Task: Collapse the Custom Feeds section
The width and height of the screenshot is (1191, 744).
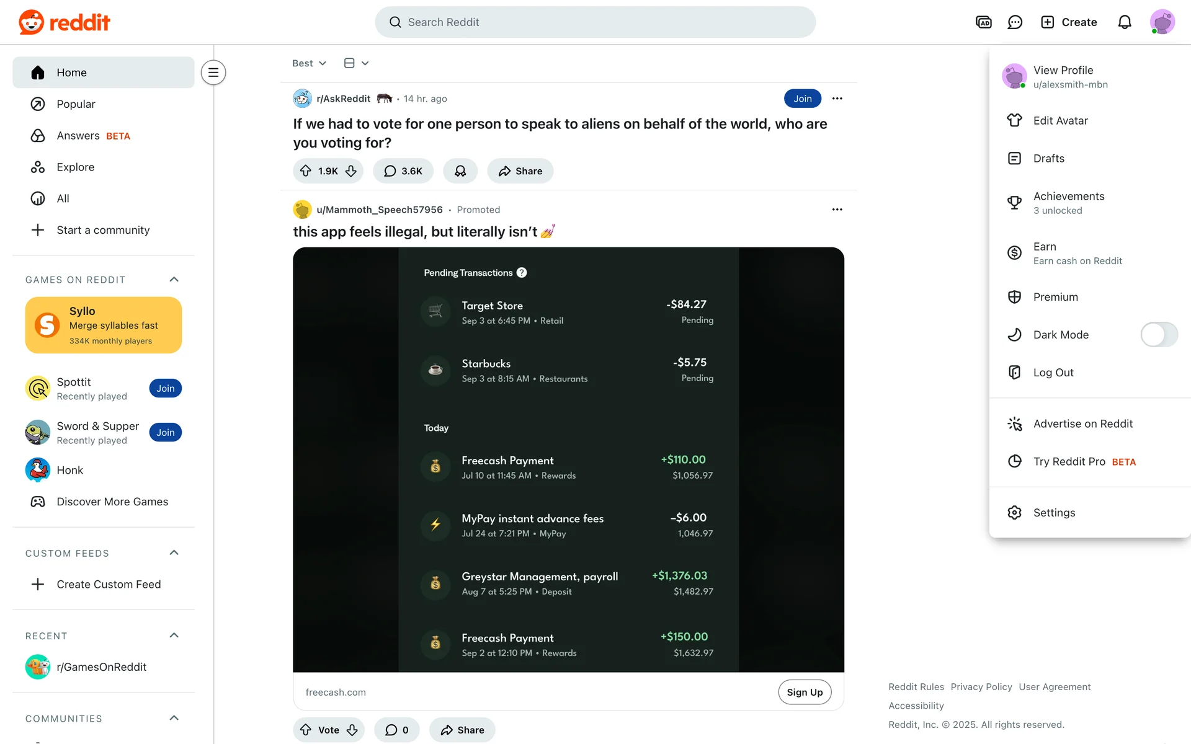Action: tap(174, 553)
